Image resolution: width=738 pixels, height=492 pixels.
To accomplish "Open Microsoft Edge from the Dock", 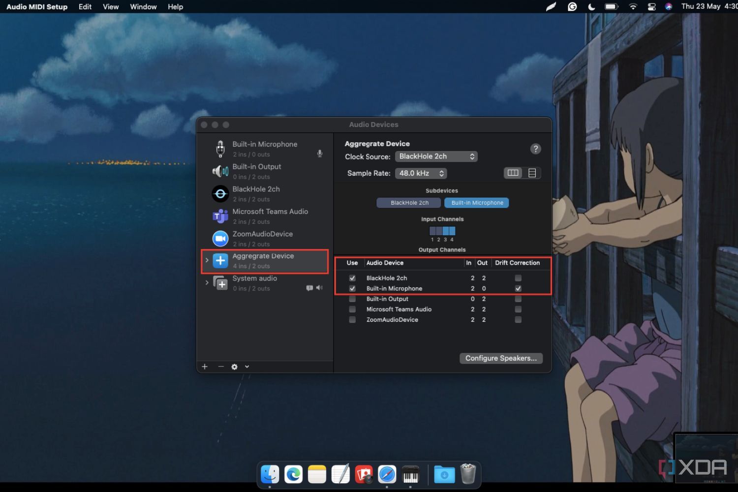I will click(x=294, y=475).
